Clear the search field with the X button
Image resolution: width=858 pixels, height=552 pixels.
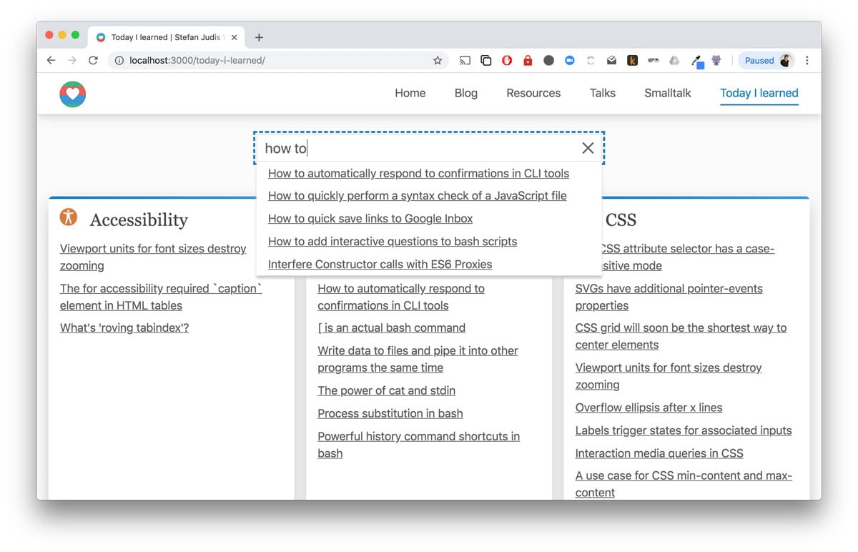[x=588, y=148]
